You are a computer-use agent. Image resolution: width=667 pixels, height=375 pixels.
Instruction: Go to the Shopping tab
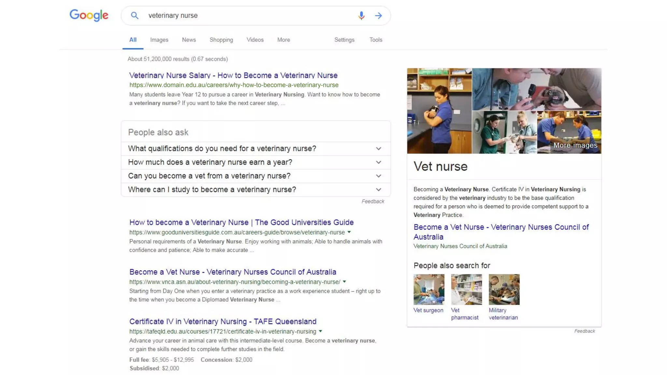pyautogui.click(x=221, y=40)
